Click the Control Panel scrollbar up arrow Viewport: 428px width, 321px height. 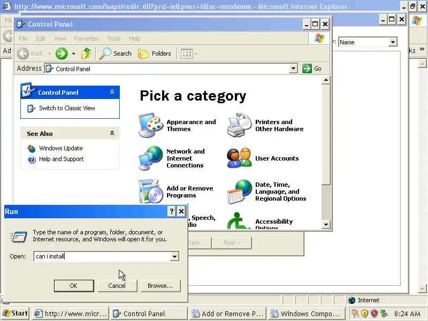[x=326, y=80]
